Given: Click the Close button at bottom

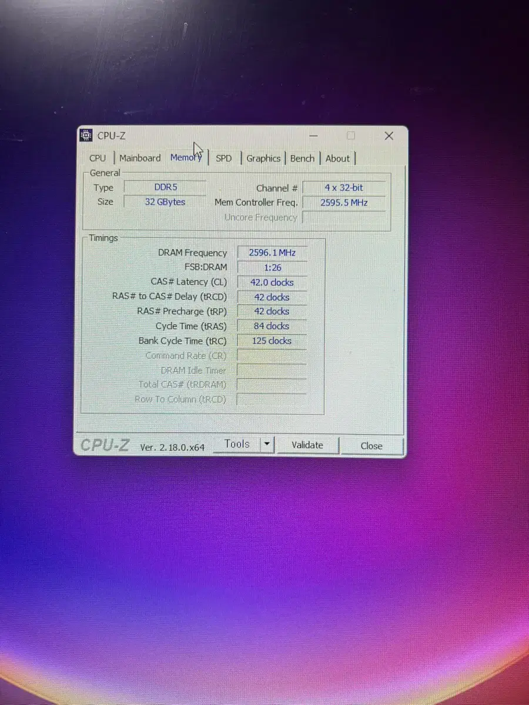Looking at the screenshot, I should (371, 446).
